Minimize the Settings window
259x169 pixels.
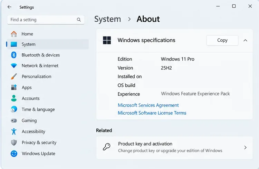218,6
